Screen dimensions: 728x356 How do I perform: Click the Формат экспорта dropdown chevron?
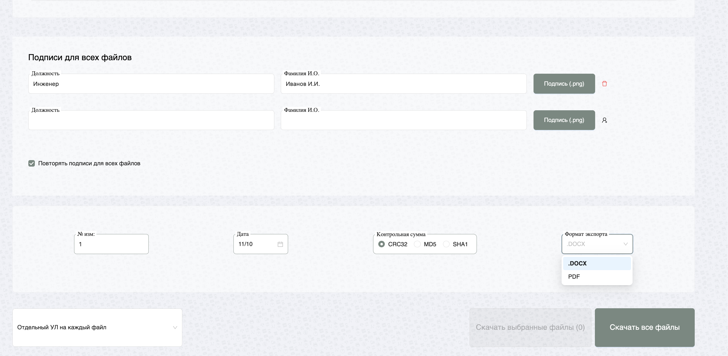(625, 244)
